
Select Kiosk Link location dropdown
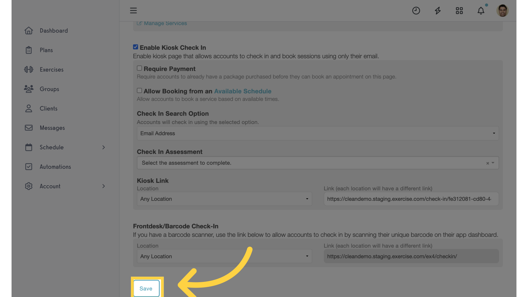coord(224,199)
